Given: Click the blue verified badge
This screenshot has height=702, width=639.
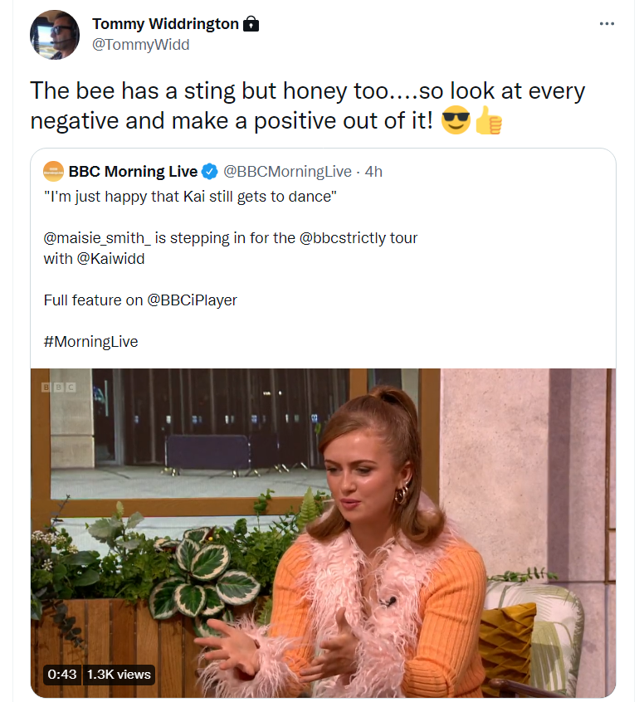Looking at the screenshot, I should (211, 172).
